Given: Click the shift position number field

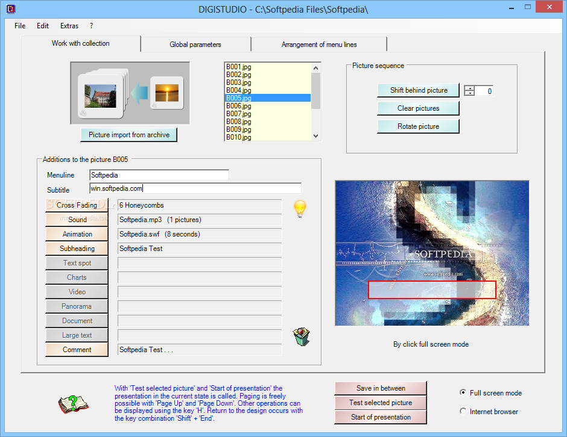Looking at the screenshot, I should tap(484, 91).
